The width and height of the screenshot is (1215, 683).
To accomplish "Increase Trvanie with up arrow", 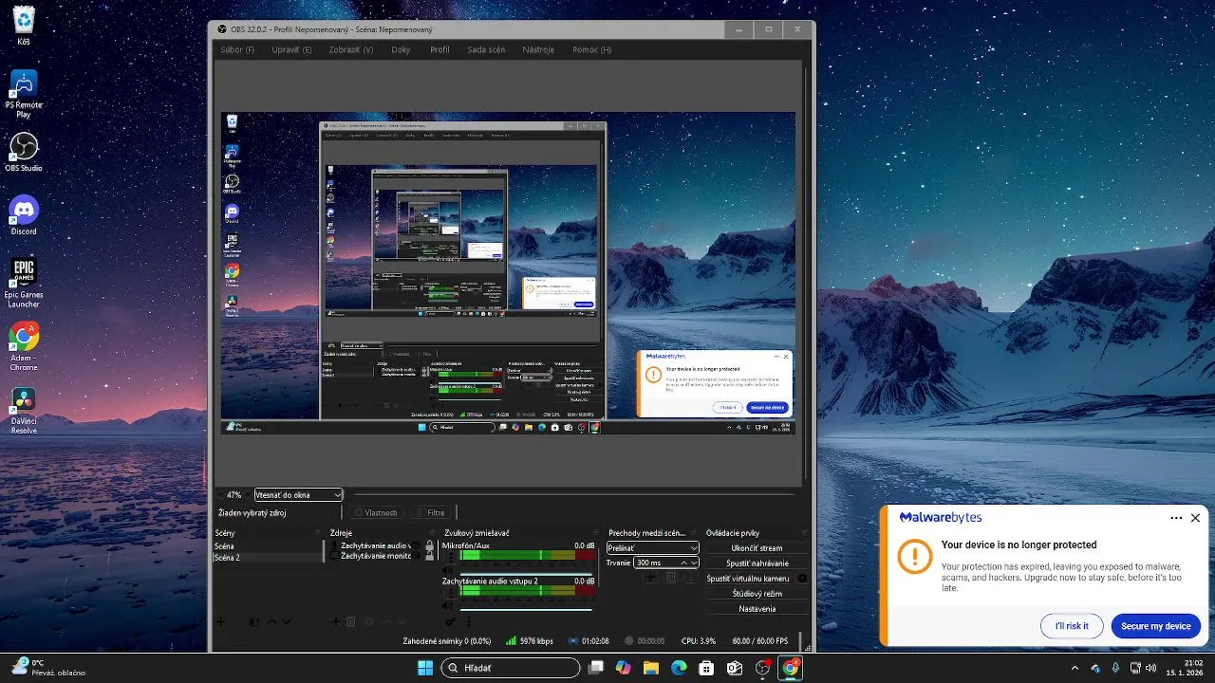I will coord(683,563).
